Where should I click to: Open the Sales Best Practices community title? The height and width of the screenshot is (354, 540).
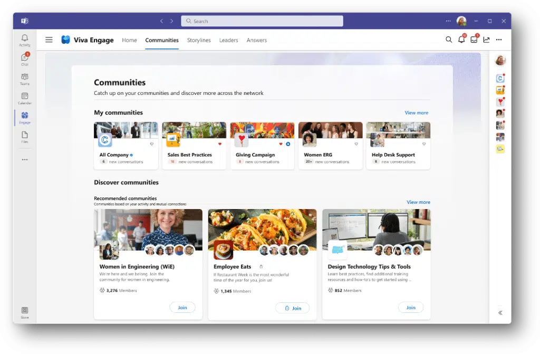190,155
